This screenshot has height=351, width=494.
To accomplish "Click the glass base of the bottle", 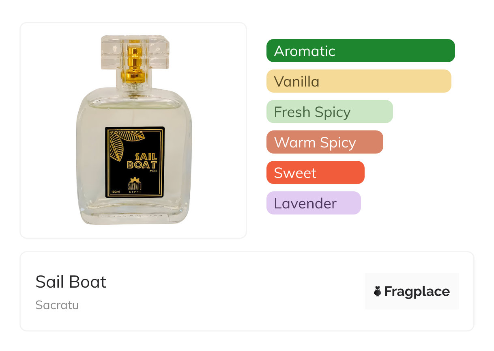I will [134, 215].
